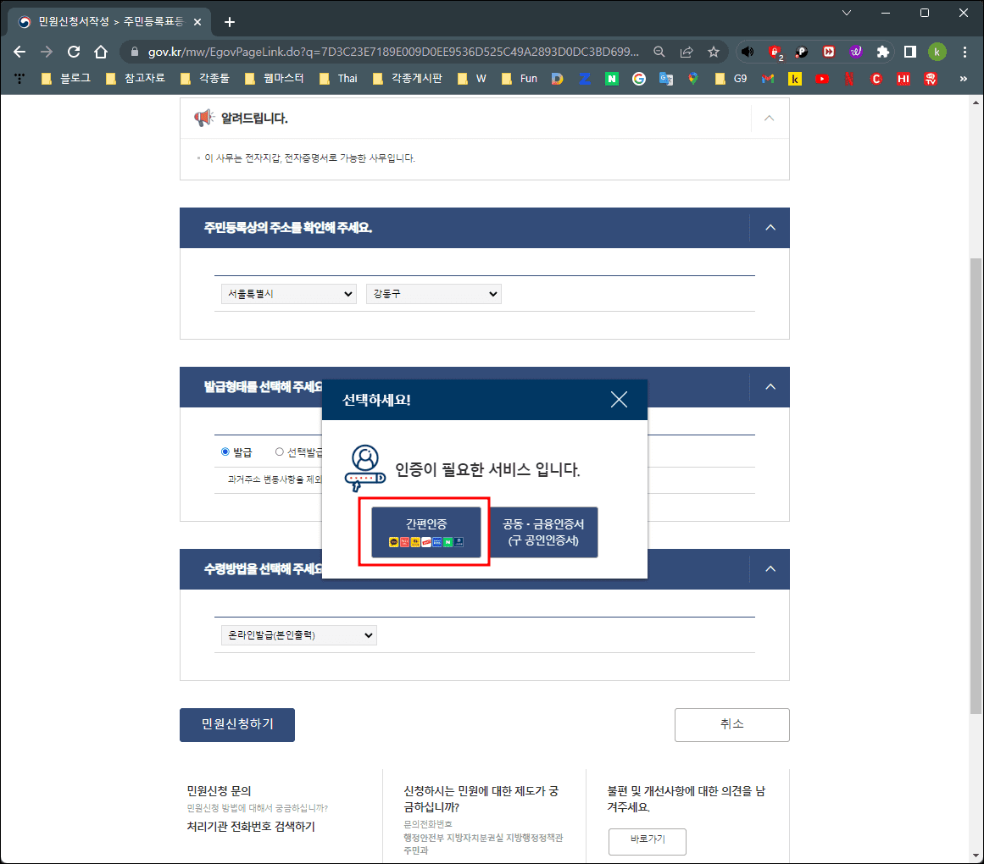Open the 온라인발급(본인출력) delivery method dropdown
This screenshot has height=864, width=984.
[297, 634]
